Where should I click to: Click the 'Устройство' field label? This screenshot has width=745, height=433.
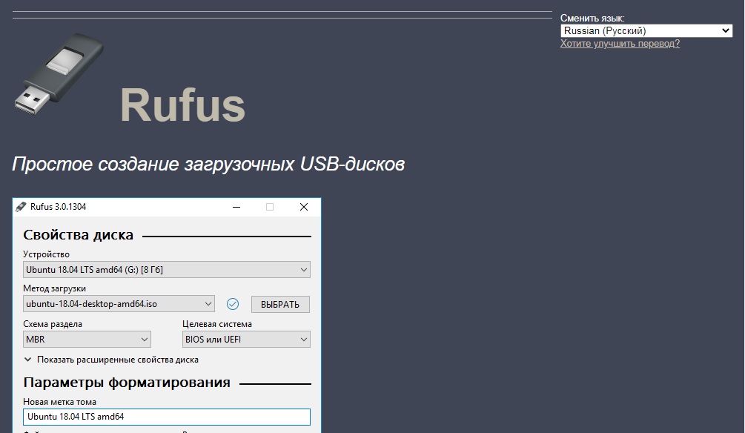[46, 254]
